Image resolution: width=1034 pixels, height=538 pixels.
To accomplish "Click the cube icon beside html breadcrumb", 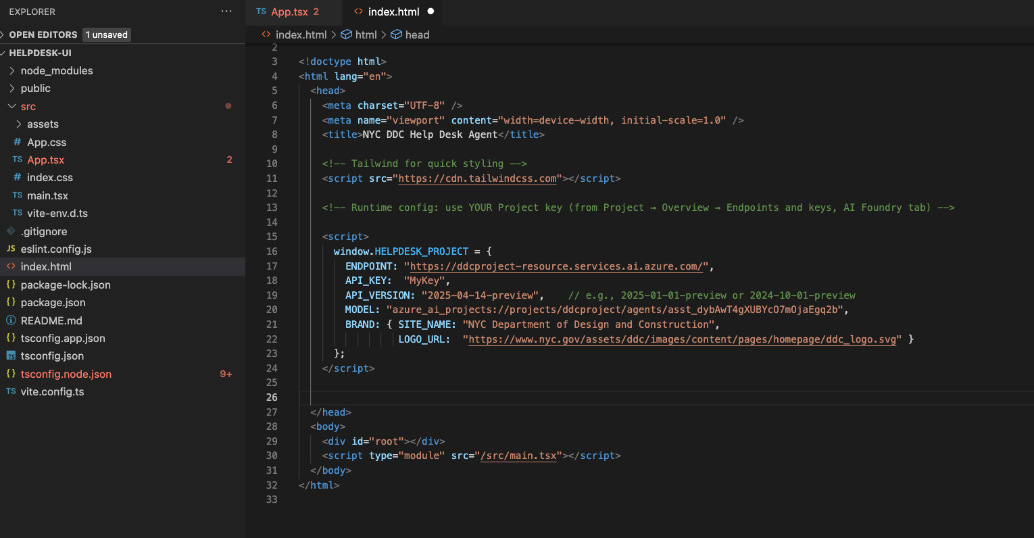I will click(346, 34).
